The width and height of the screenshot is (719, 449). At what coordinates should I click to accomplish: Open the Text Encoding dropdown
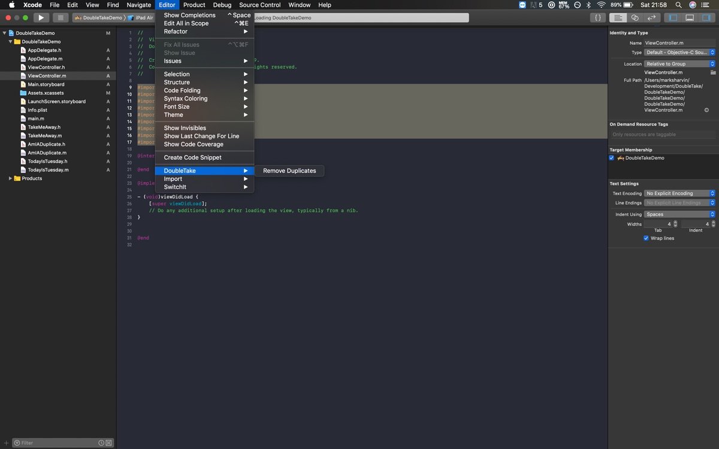[x=679, y=193]
